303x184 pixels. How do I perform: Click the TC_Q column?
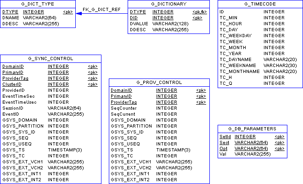(226, 84)
